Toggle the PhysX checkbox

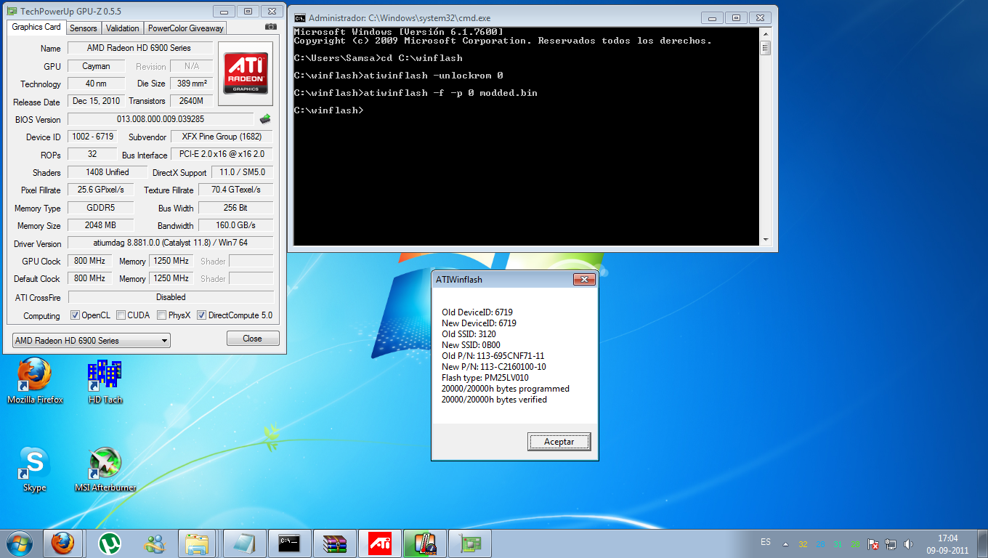(162, 315)
